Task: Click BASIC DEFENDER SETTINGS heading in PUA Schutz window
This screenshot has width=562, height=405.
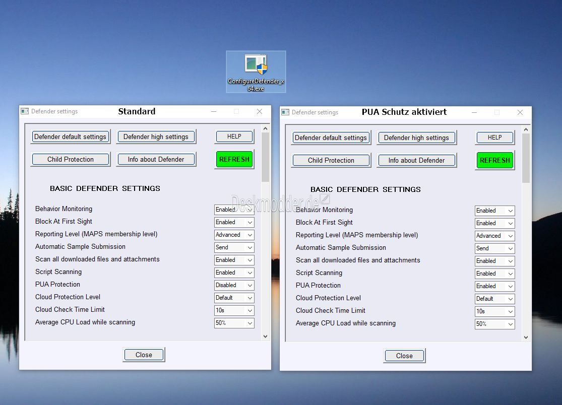Action: pyautogui.click(x=365, y=189)
